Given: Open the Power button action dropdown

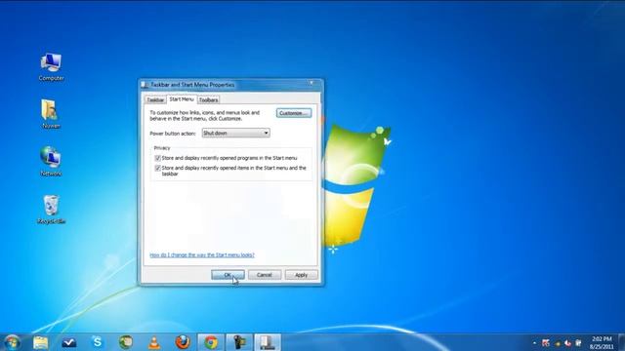Looking at the screenshot, I should [236, 133].
